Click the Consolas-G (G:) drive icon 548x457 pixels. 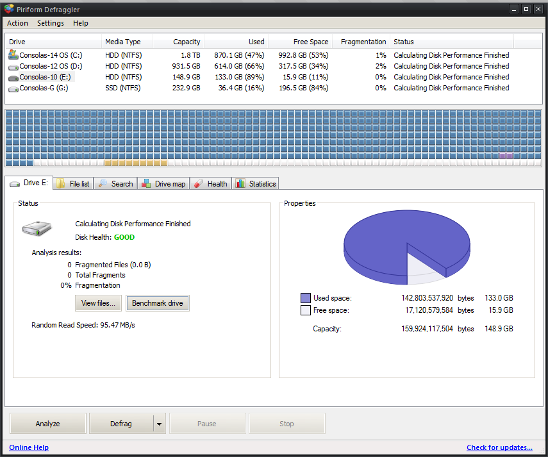pyautogui.click(x=13, y=88)
